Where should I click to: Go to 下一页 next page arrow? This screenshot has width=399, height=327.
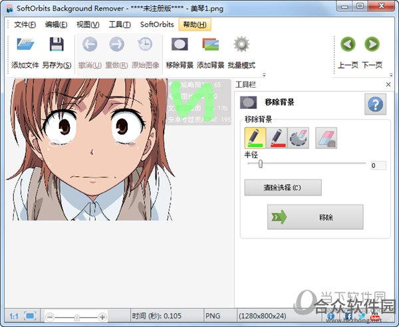coord(372,45)
